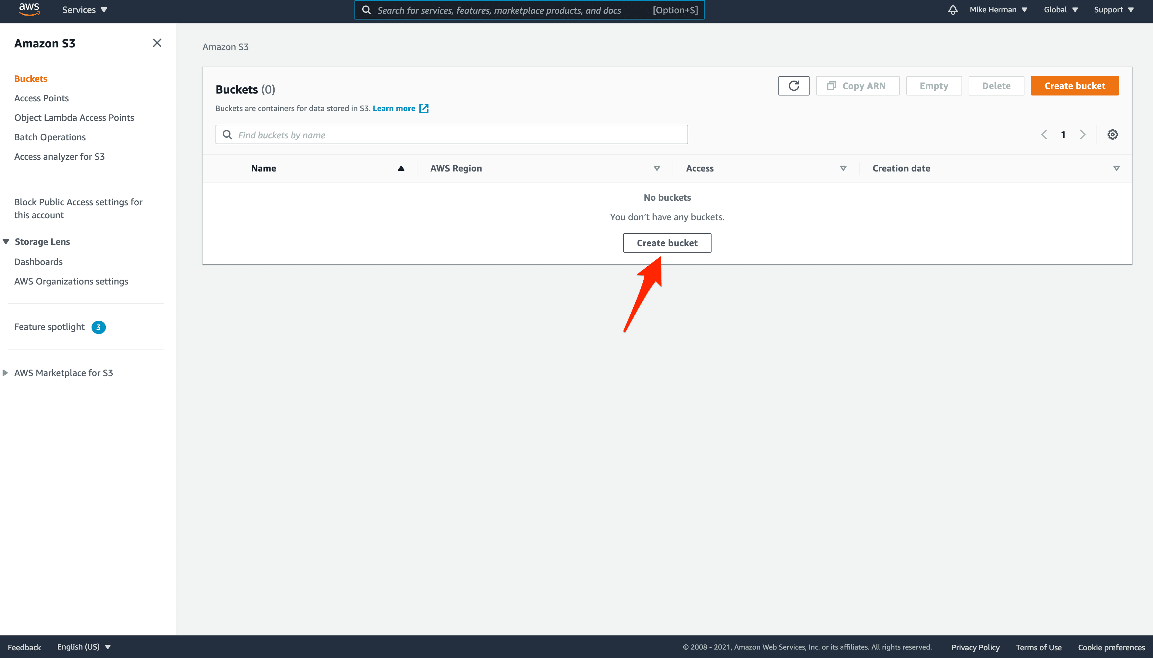Click the external link icon after Learn more

[424, 108]
